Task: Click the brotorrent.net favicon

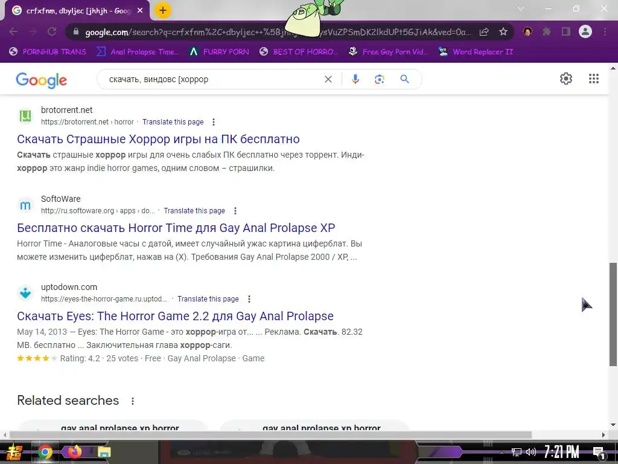Action: 25,116
